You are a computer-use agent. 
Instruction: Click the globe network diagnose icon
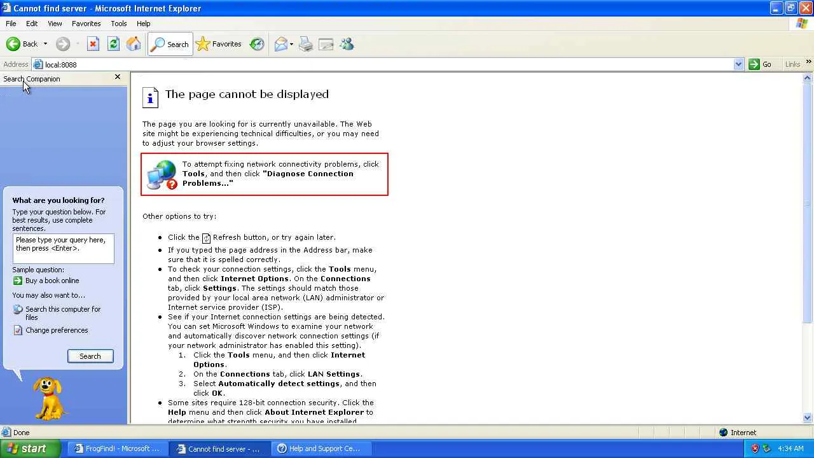162,174
